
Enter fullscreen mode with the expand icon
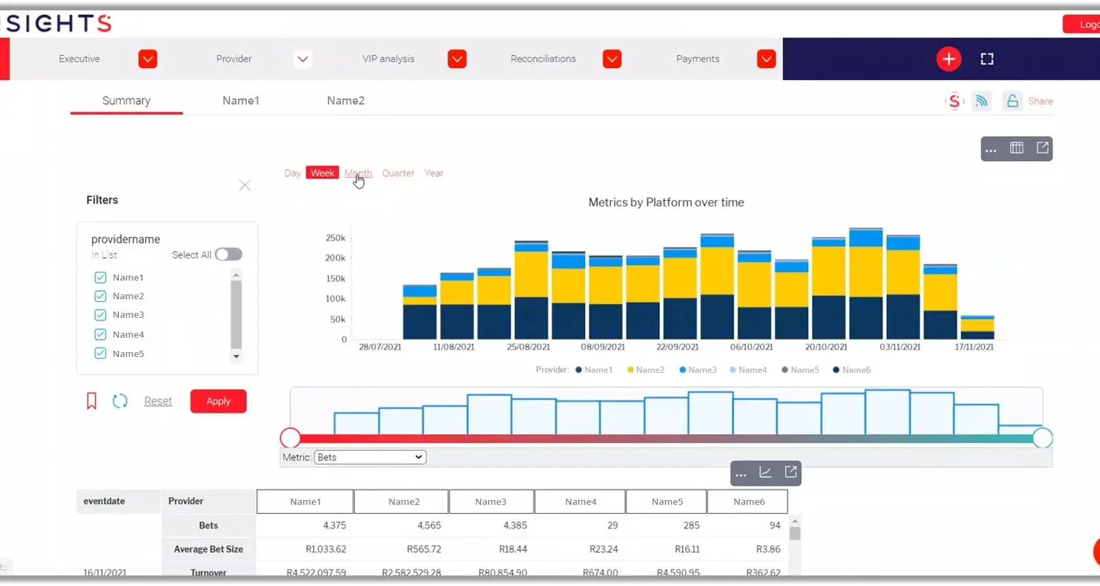coord(987,59)
